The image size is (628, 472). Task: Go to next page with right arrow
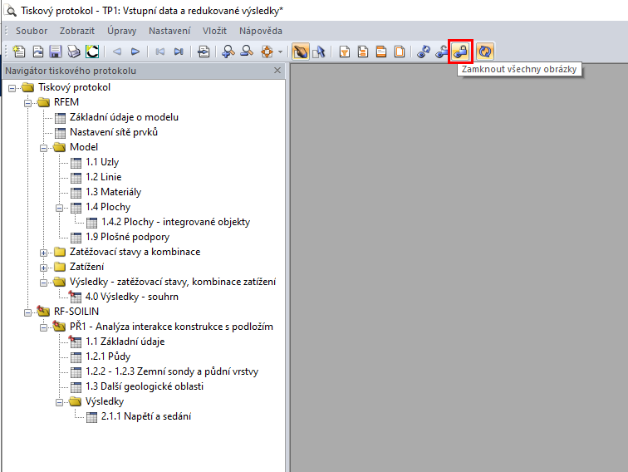135,52
